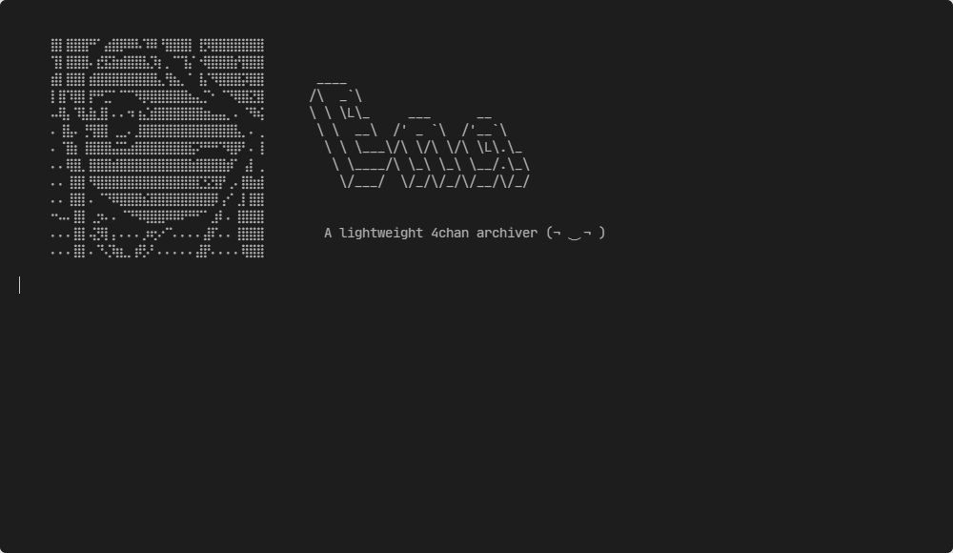
Task: Click the braille ASCII art portrait
Action: pos(157,148)
